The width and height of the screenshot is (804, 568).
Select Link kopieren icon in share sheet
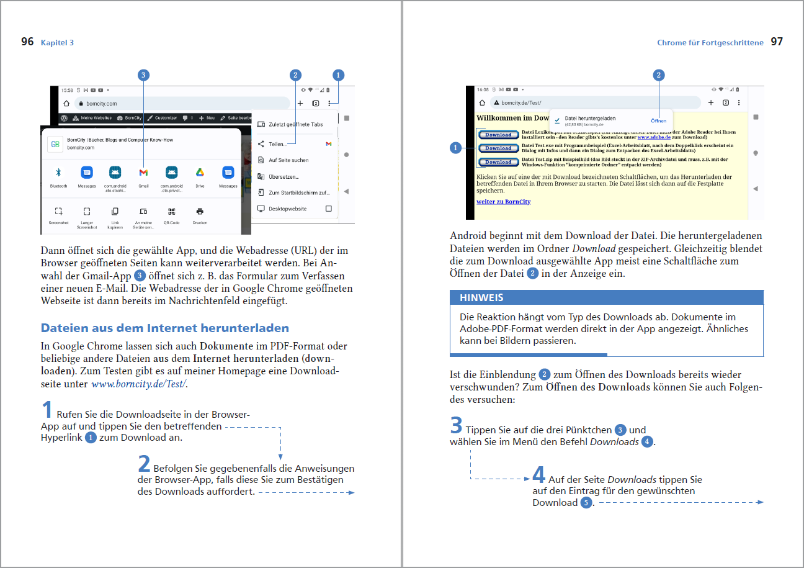(115, 212)
